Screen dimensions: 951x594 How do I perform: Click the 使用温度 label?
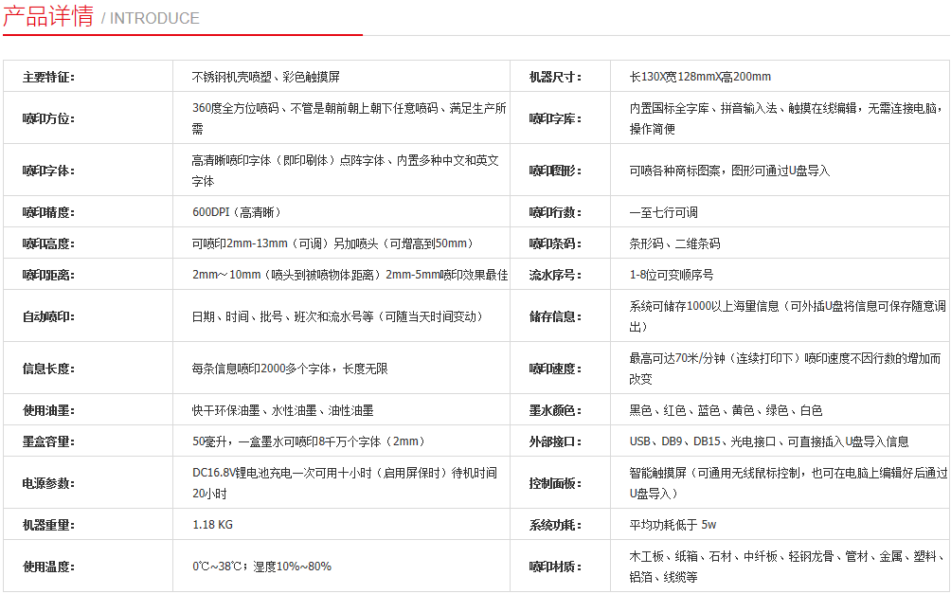(48, 567)
